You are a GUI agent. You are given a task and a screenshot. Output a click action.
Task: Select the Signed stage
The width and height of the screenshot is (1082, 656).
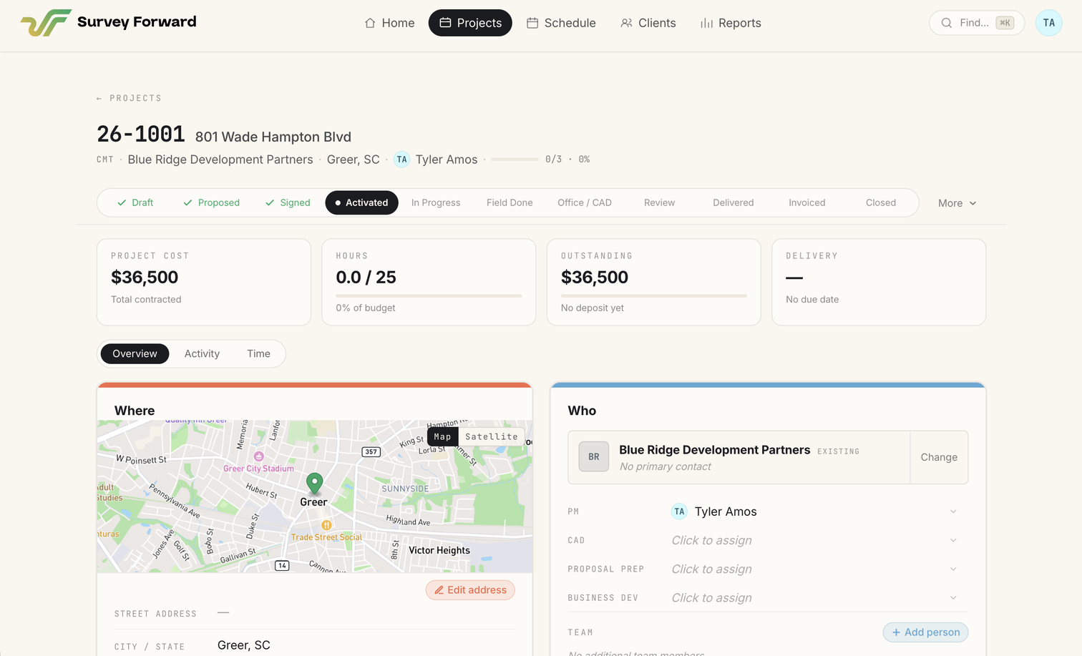click(x=288, y=202)
